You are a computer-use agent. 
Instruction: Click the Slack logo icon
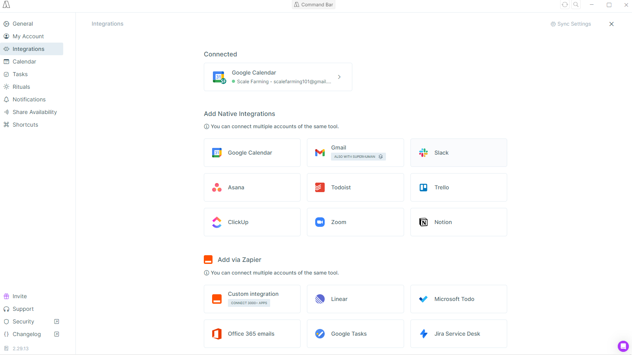[x=423, y=153]
